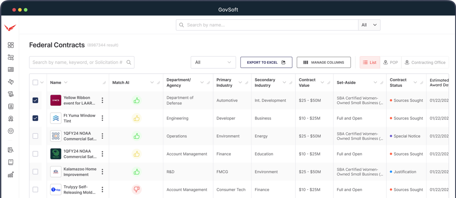Switch to the Contracting Office view tab
456x198 pixels.
click(425, 62)
